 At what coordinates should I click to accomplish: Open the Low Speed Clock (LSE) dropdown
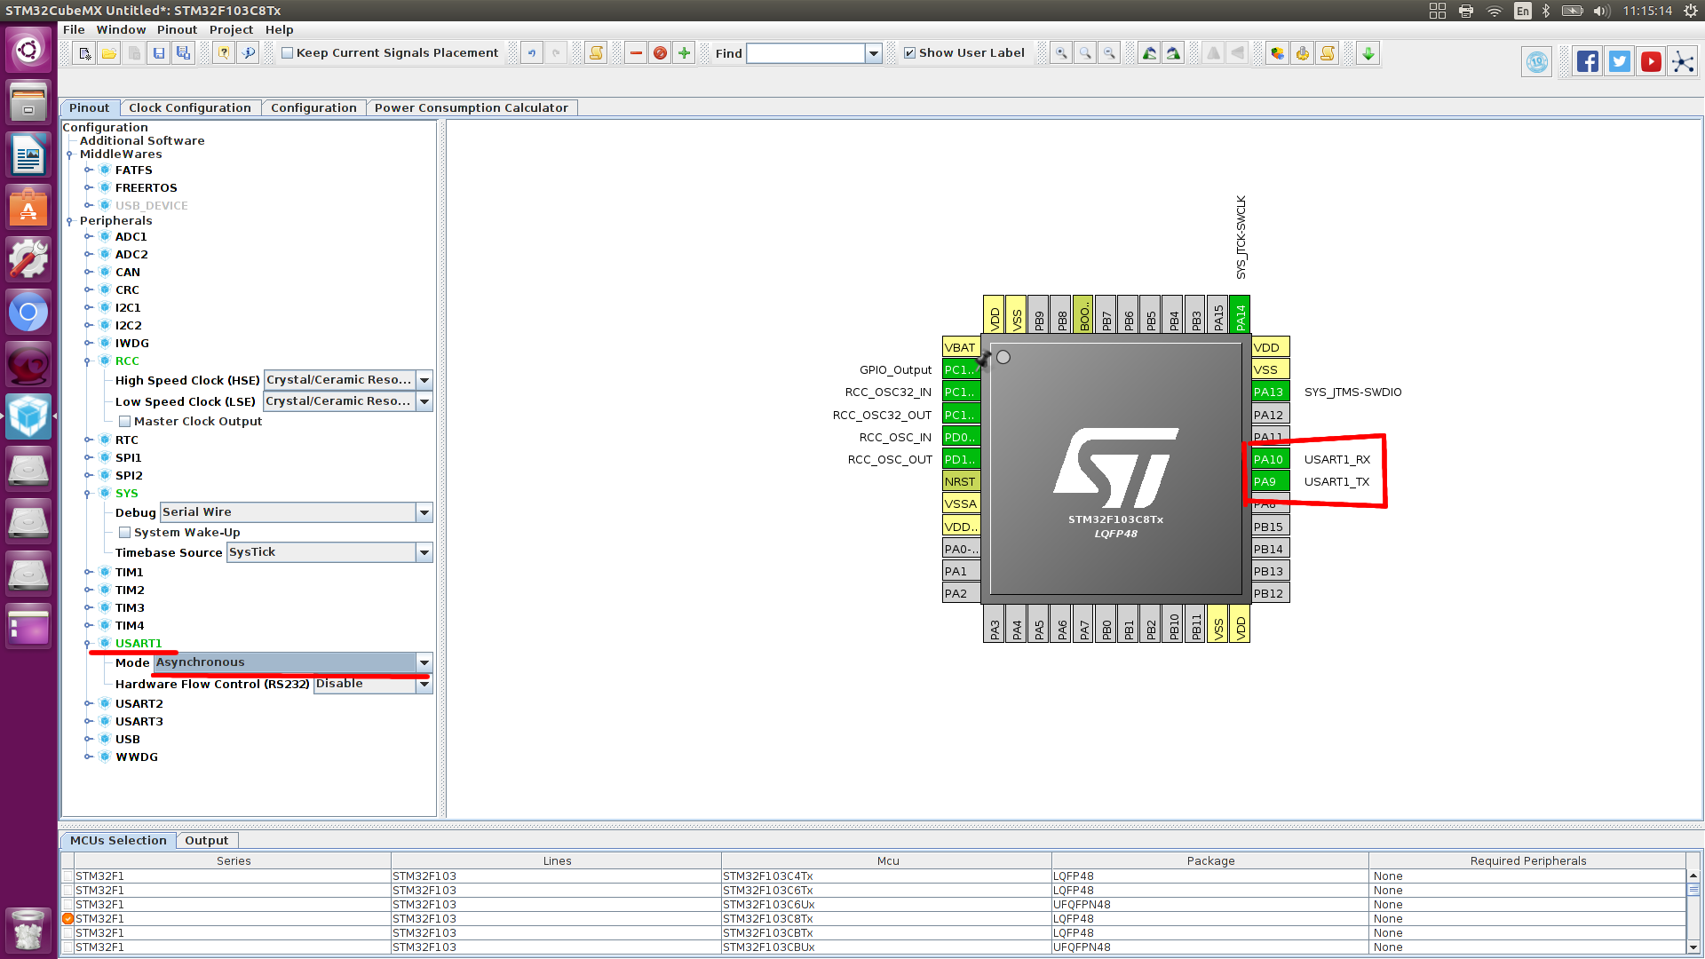424,401
